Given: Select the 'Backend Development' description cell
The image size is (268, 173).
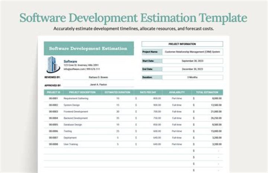Looking at the screenshot, I should (76, 118).
